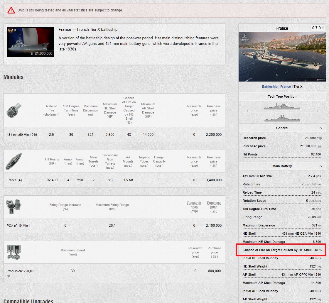
Task: Click the Research price link in the fire control table
Action: [194, 205]
